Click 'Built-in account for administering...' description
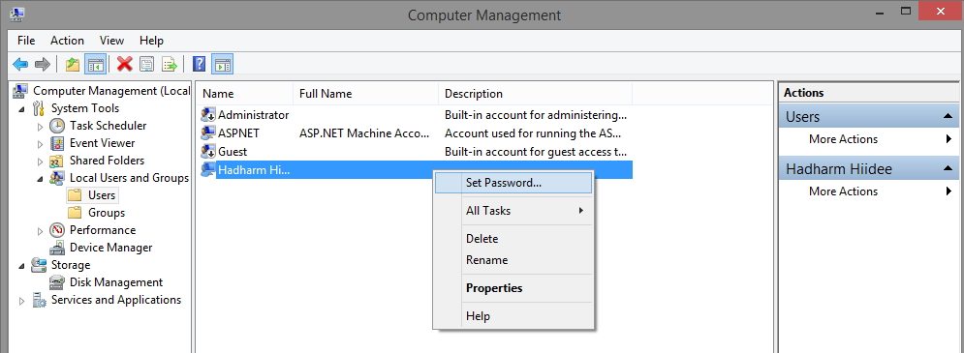This screenshot has height=353, width=964. click(536, 115)
